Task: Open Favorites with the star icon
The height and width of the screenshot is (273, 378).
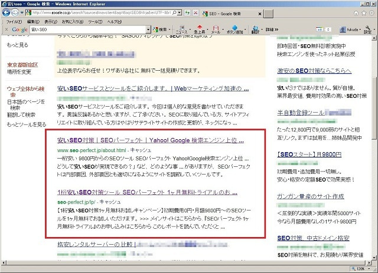Action: click(x=364, y=13)
